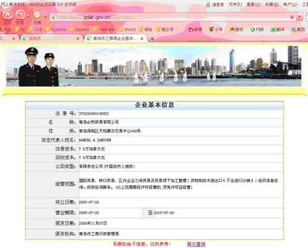Screen dimensions: 308x248
Task: Click the 注册资本 value 7.6万加拿大元
Action: click(x=92, y=149)
